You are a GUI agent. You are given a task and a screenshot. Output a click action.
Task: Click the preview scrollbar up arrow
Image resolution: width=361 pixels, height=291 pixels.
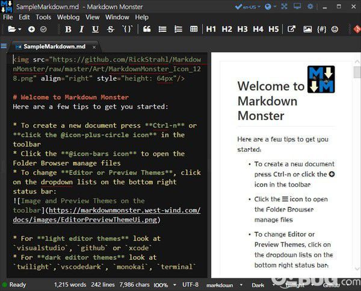[x=357, y=61]
